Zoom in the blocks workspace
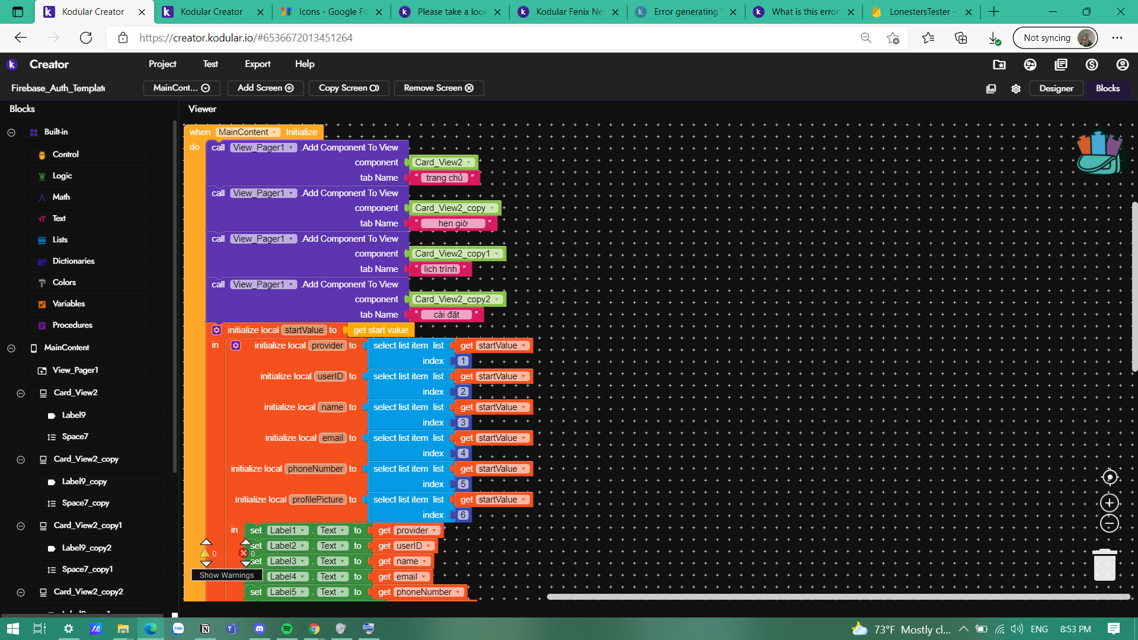1138x640 pixels. (x=1110, y=503)
